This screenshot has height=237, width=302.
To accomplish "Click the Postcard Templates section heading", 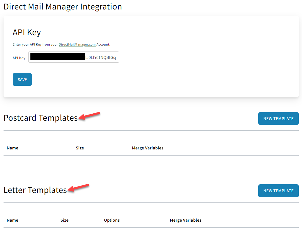I will 40,117.
